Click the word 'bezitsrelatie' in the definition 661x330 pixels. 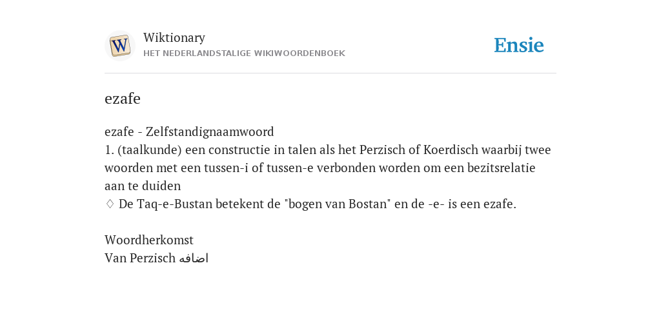(501, 168)
